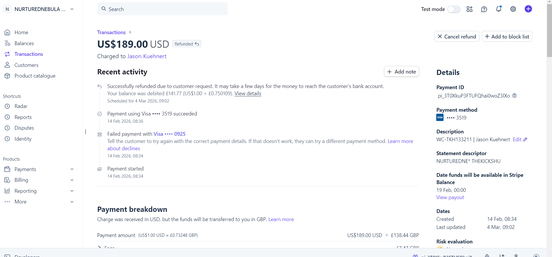Open the View payout link
This screenshot has height=257, width=552.
[x=450, y=197]
